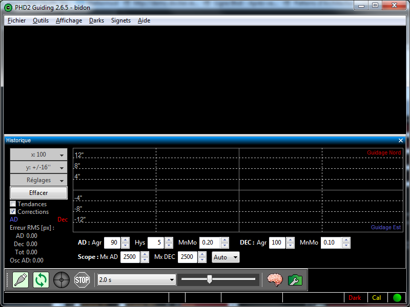Decrease AD Agr with down arrow
The image size is (410, 307).
125,246
